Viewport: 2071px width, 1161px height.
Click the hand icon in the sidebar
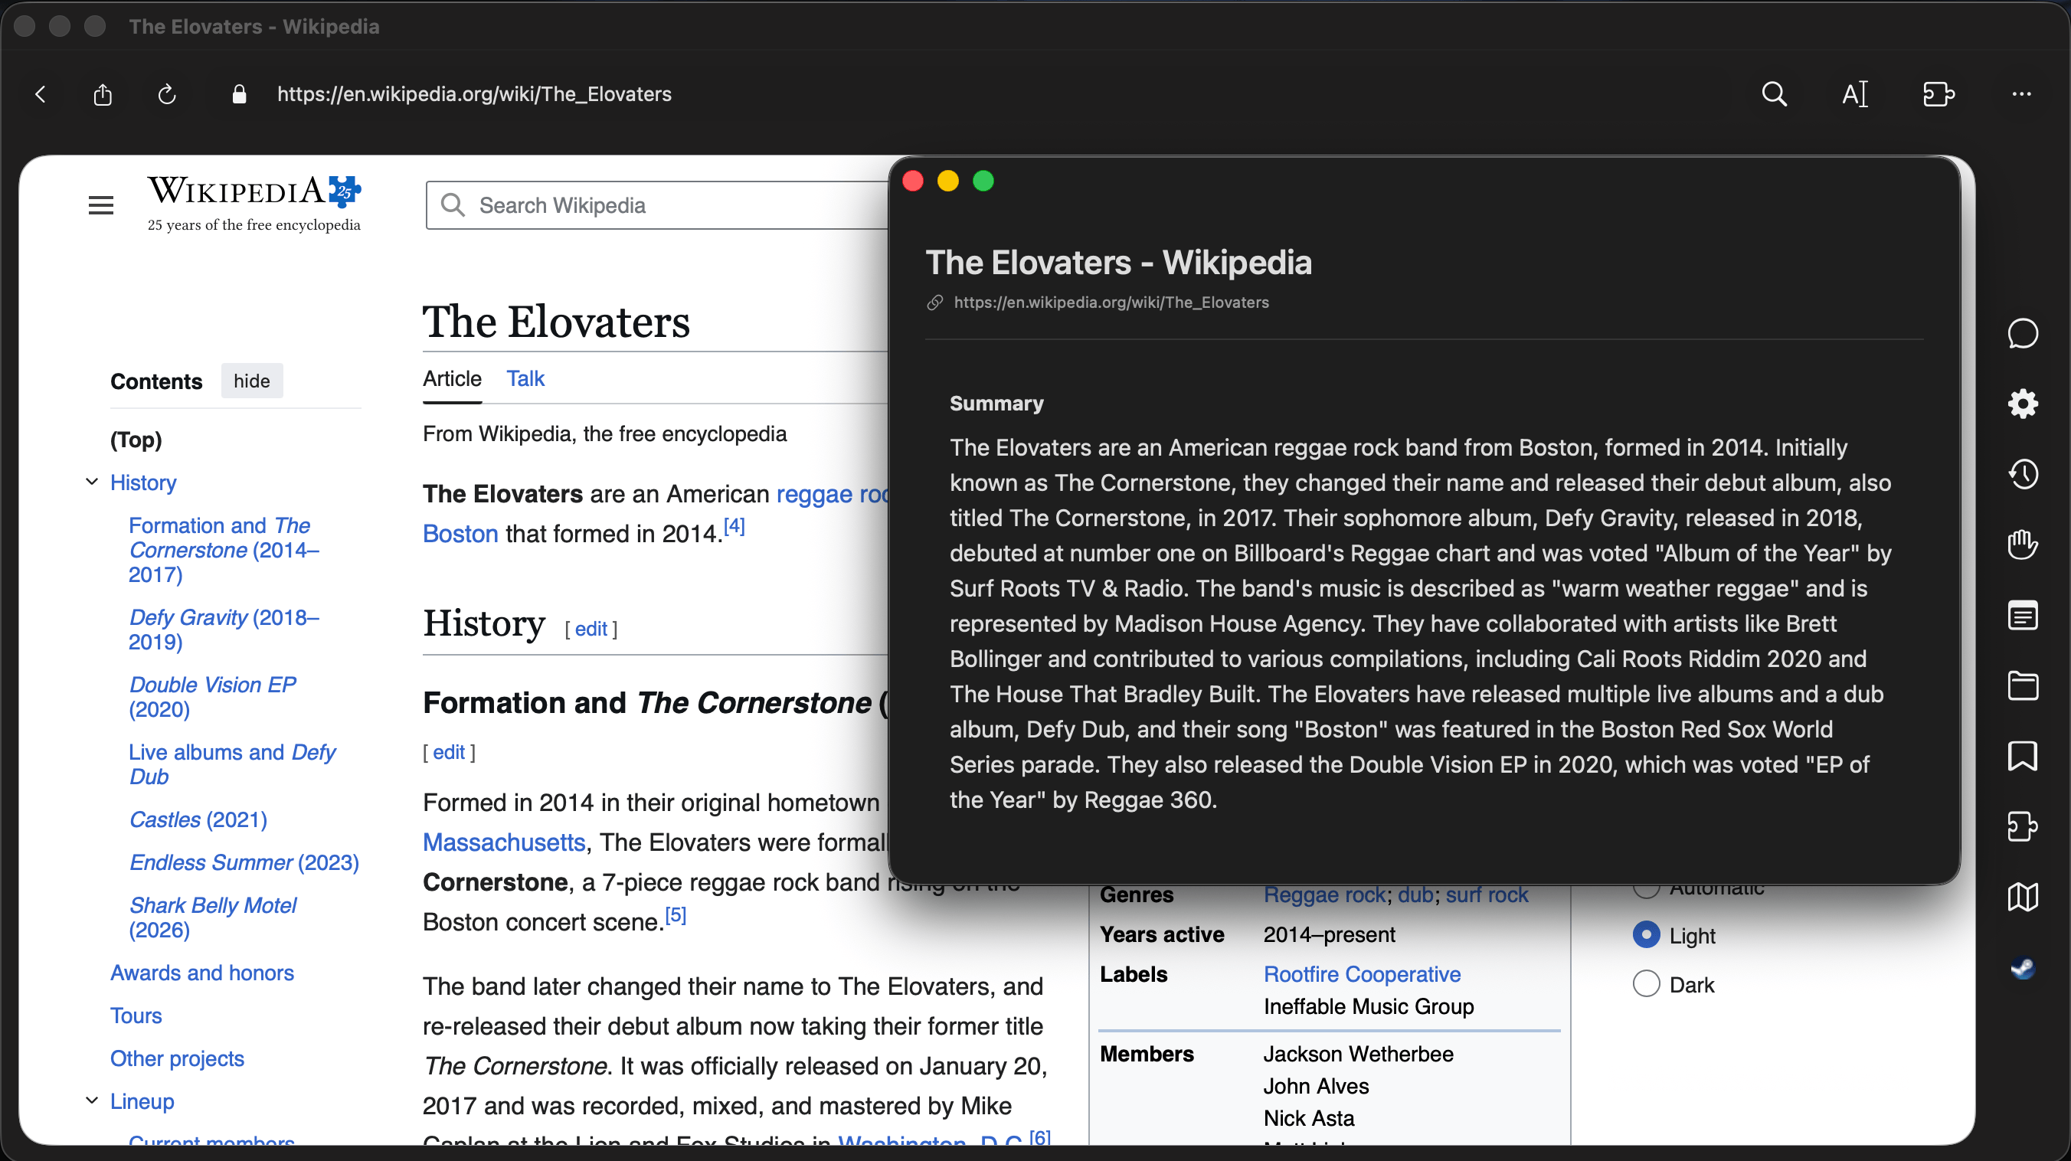point(2023,545)
